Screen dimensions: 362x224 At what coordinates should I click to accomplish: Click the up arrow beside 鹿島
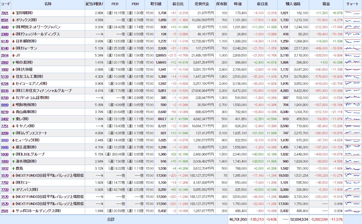coord(13,169)
